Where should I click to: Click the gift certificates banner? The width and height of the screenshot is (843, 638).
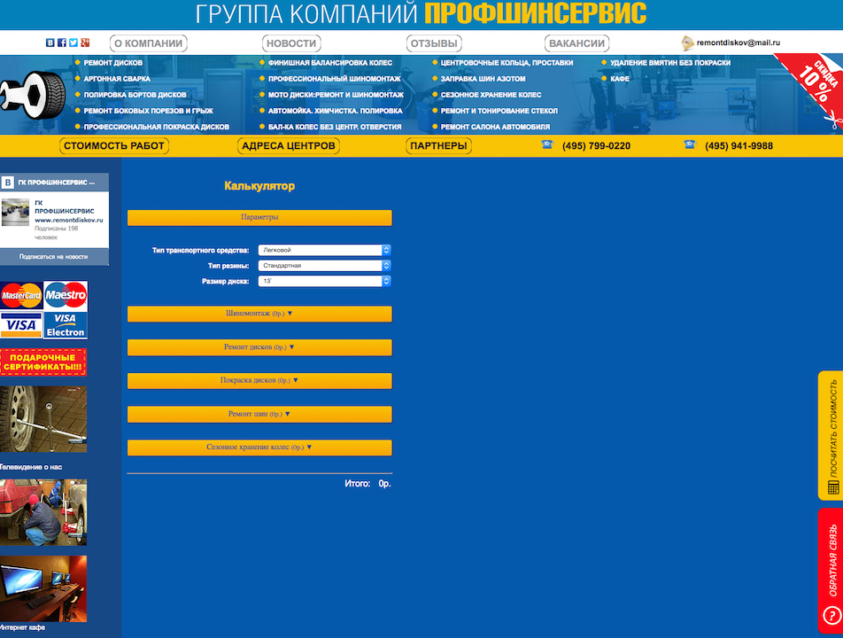[x=43, y=362]
